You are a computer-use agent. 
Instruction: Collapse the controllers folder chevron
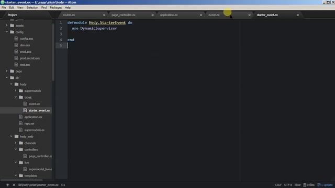16,149
